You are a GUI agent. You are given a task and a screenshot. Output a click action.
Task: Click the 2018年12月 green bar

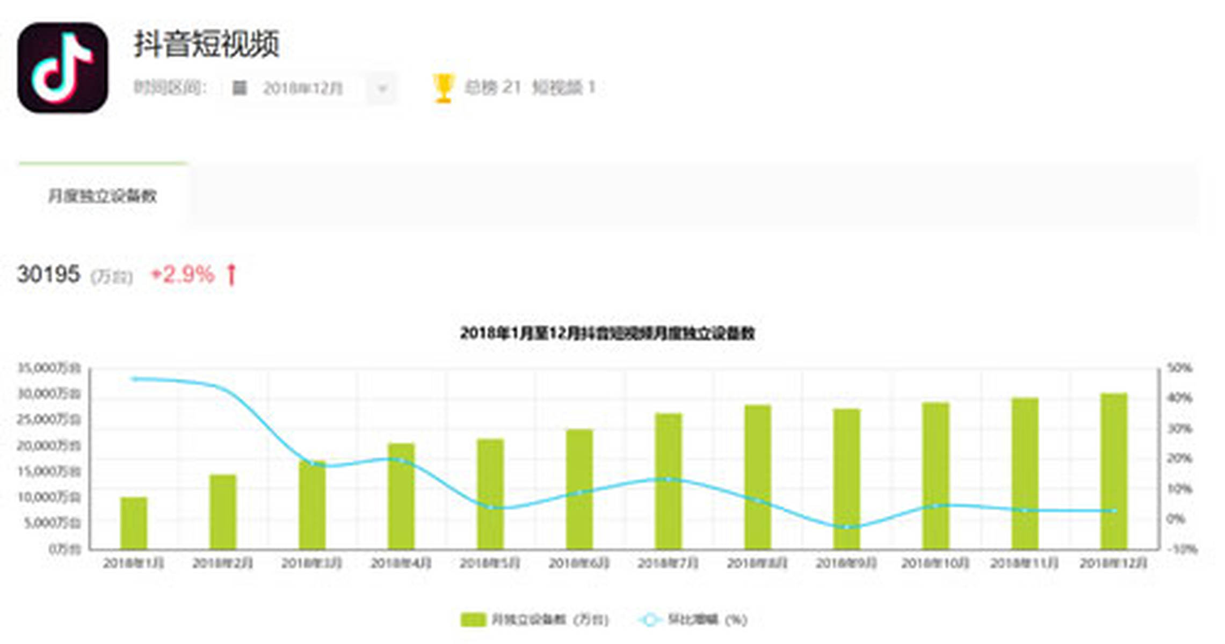pos(1114,471)
